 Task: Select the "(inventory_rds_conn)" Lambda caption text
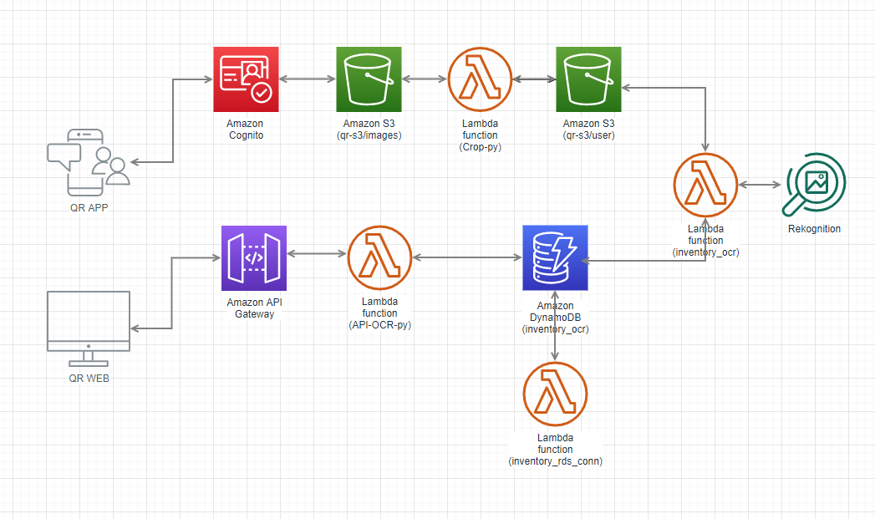(x=555, y=461)
